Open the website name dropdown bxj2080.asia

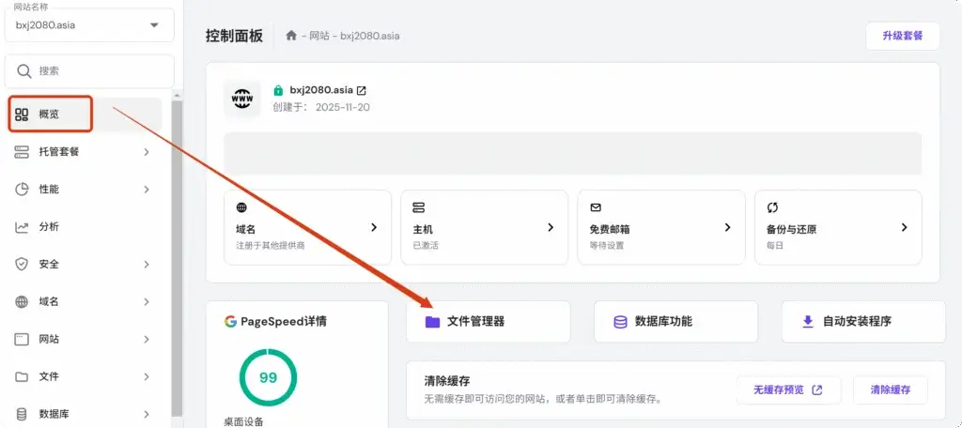coord(89,24)
